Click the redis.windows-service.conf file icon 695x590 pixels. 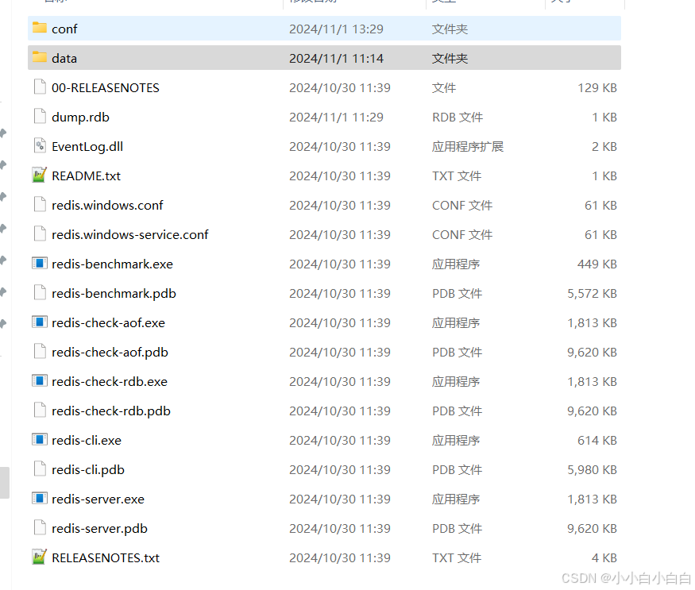pos(40,233)
